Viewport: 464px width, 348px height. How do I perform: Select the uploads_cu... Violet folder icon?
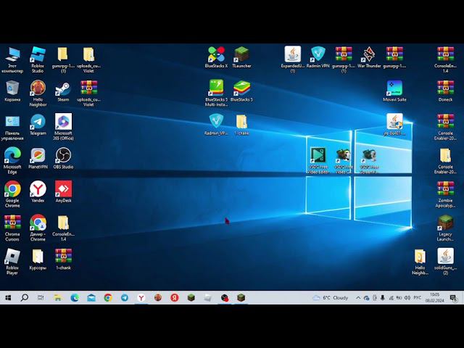(88, 59)
